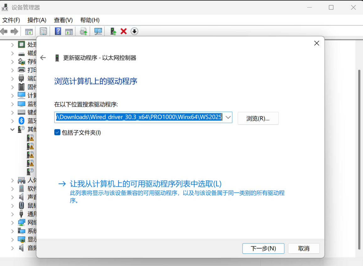Open the 帮助(H) menu

tap(90, 20)
